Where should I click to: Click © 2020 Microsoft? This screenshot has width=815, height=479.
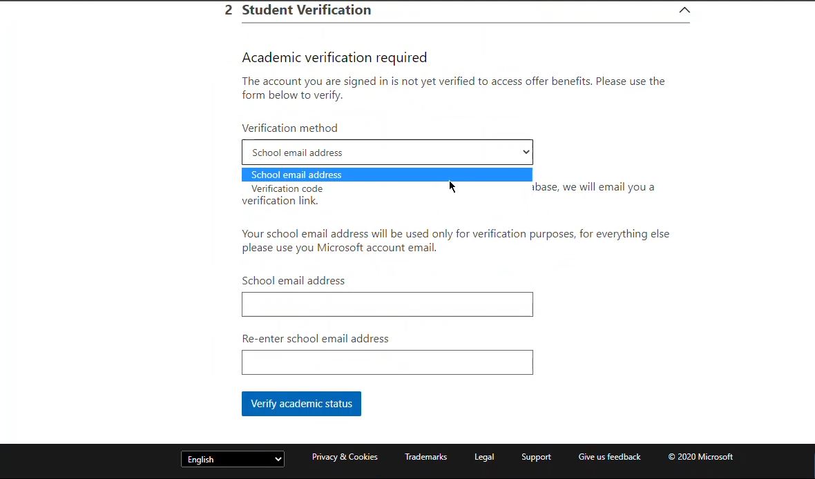pyautogui.click(x=700, y=456)
